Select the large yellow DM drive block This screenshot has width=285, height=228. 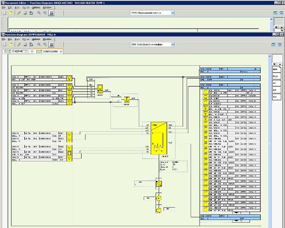tap(159, 139)
